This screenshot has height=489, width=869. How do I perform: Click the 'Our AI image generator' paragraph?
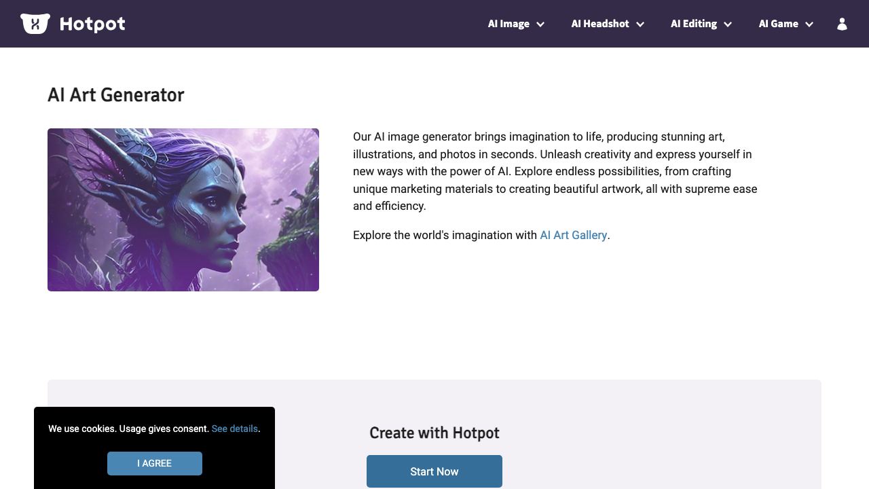click(x=555, y=171)
